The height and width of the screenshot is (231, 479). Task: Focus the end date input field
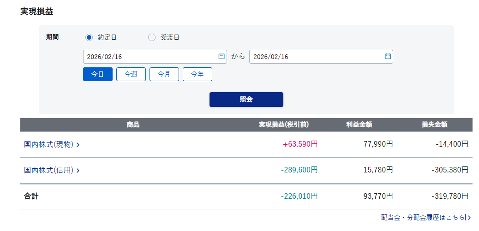coord(314,57)
